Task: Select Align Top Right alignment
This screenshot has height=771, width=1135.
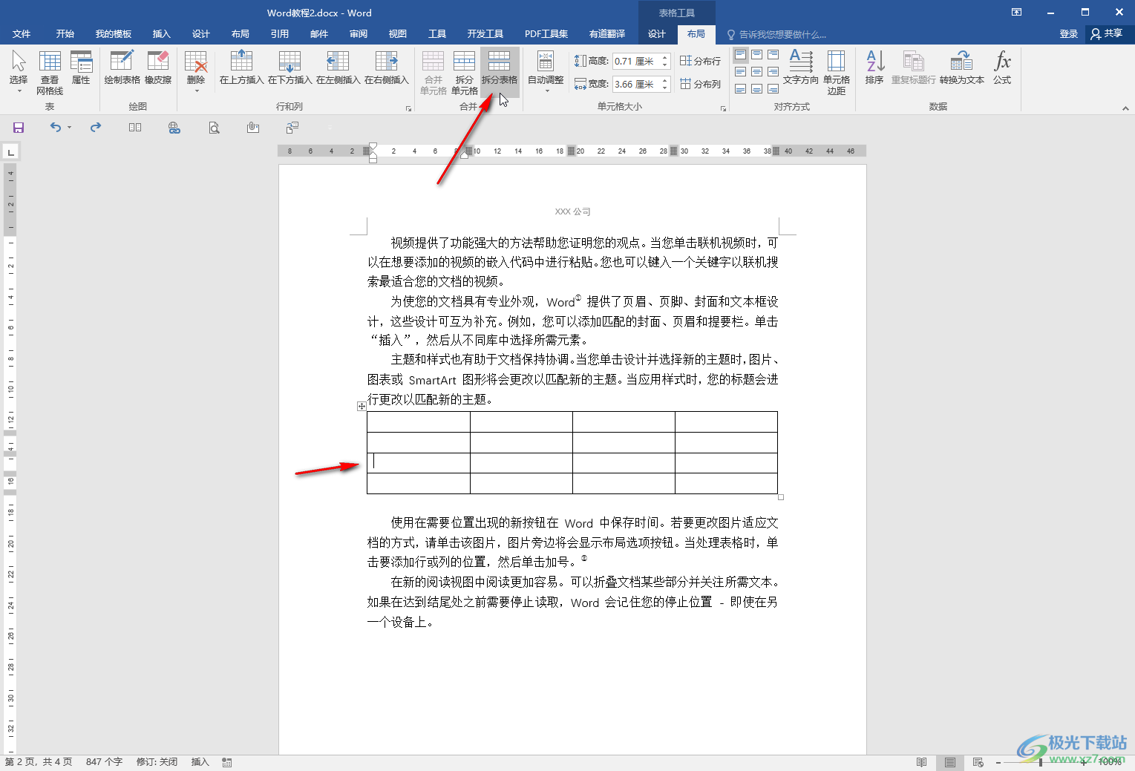Action: click(773, 55)
